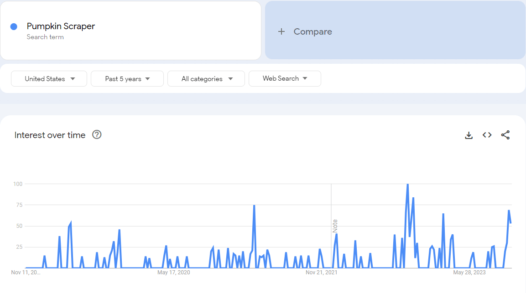Click the Search term subtitle text
The width and height of the screenshot is (526, 293).
(x=45, y=37)
